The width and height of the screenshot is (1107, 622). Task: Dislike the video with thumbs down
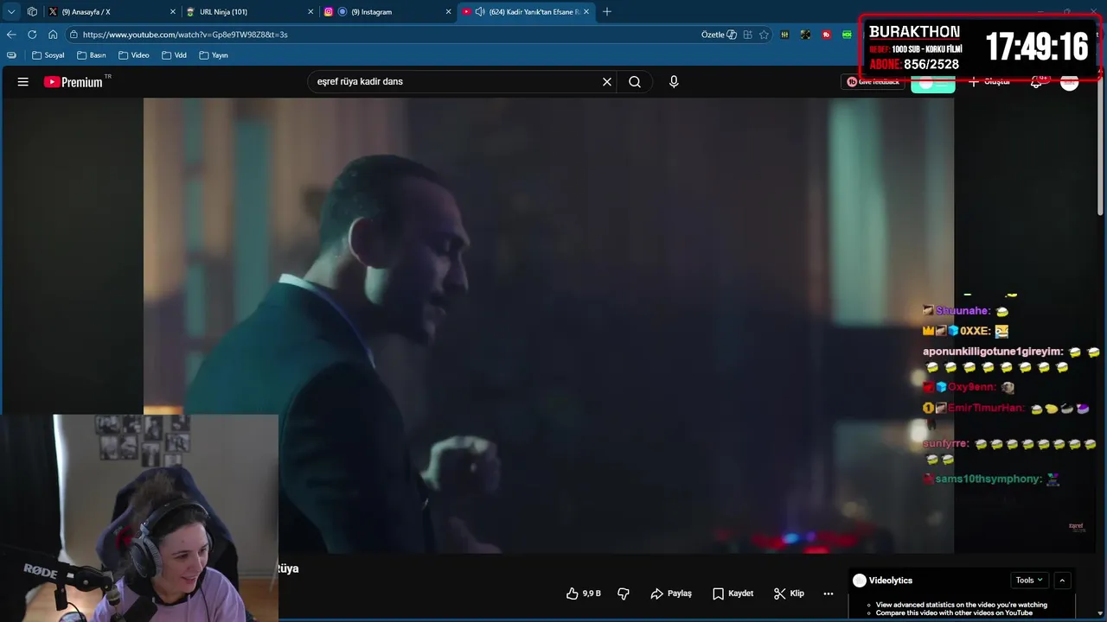click(624, 593)
